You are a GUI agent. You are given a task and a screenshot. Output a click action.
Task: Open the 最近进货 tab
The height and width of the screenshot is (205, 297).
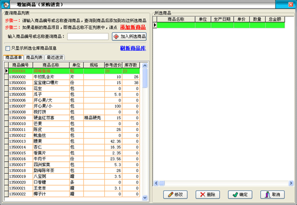pos(55,57)
